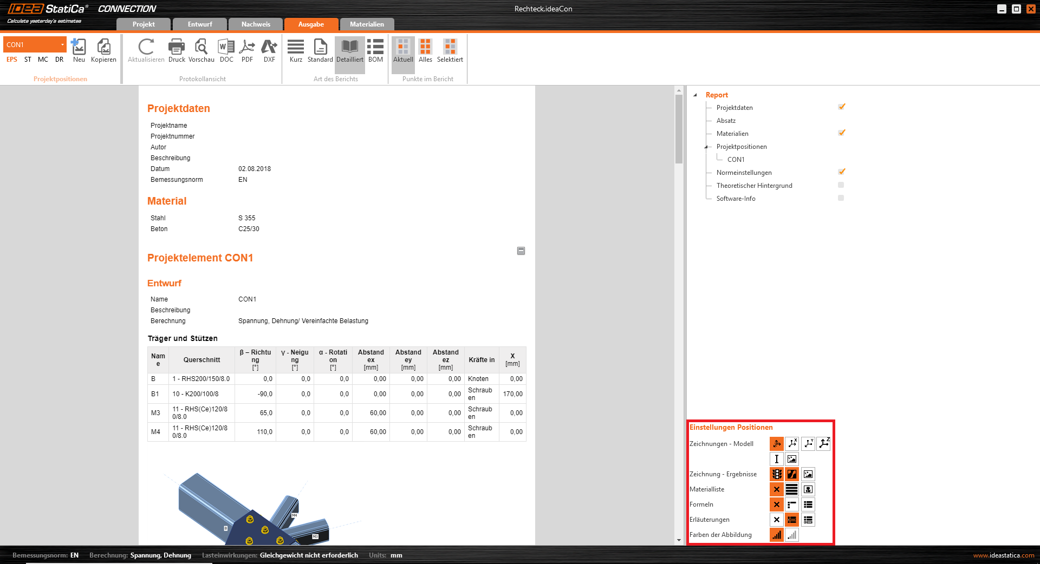
Task: Select Z-axis view for Zeichnungen - Modell
Action: (x=824, y=444)
